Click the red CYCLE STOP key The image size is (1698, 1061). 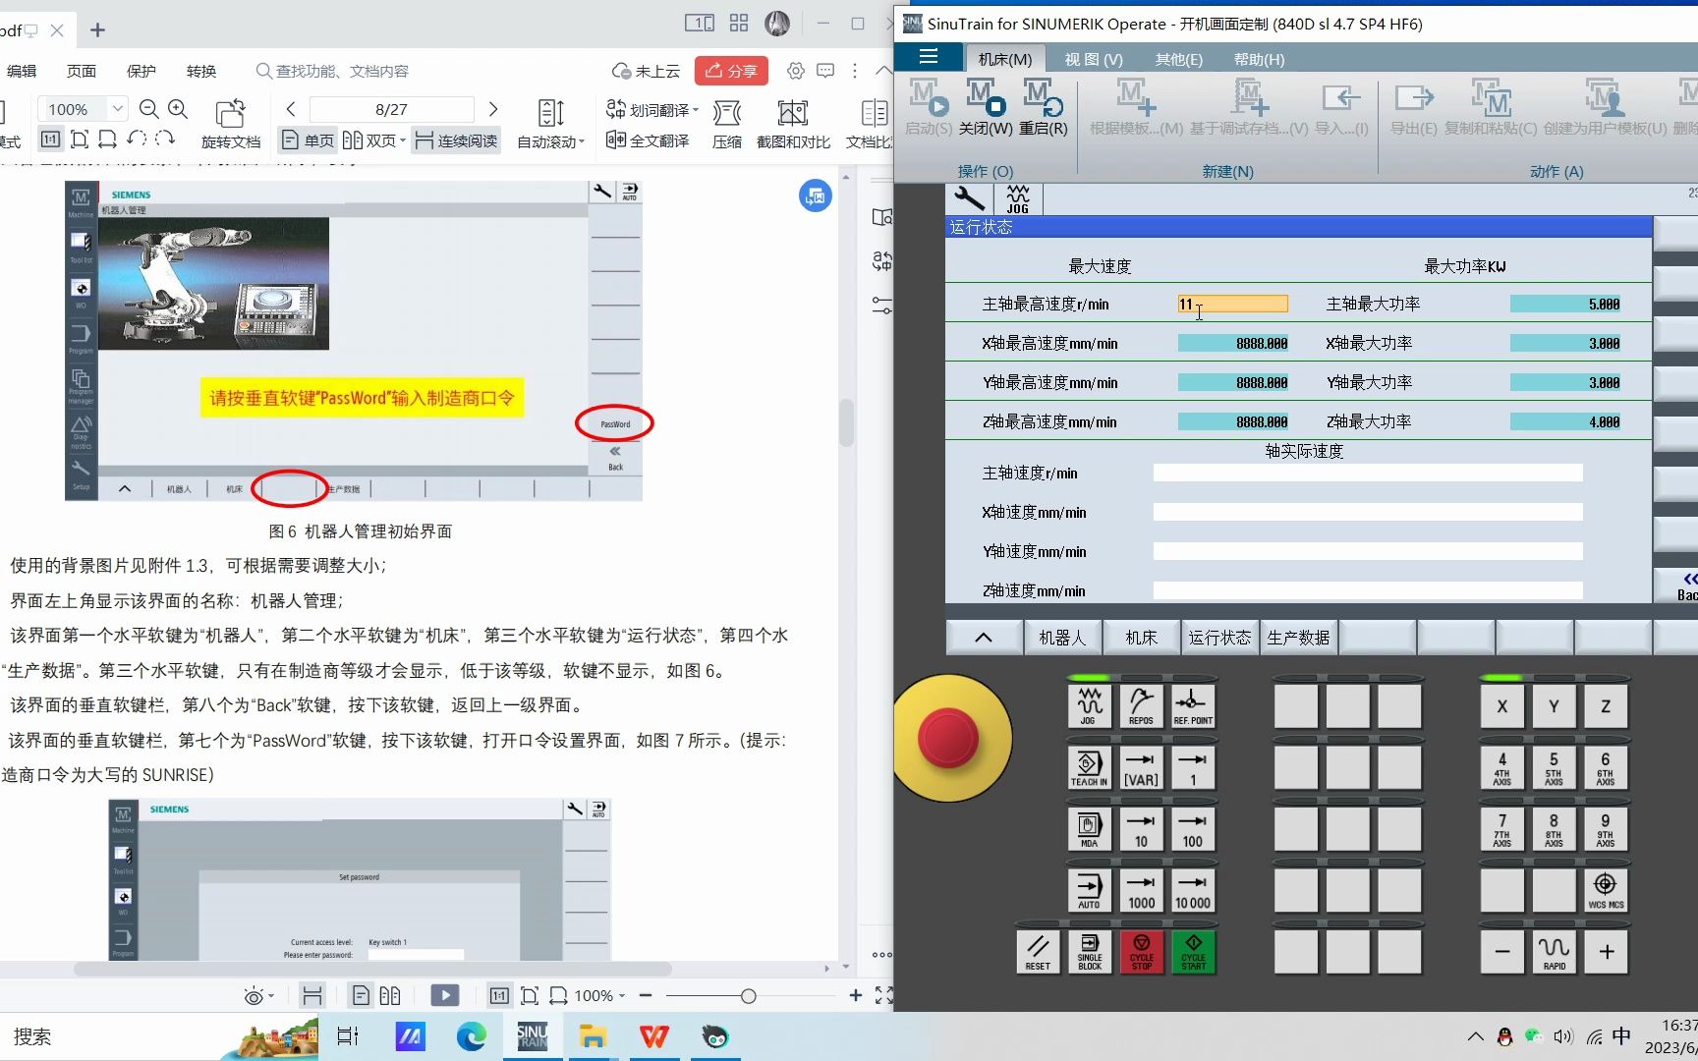(x=1141, y=952)
